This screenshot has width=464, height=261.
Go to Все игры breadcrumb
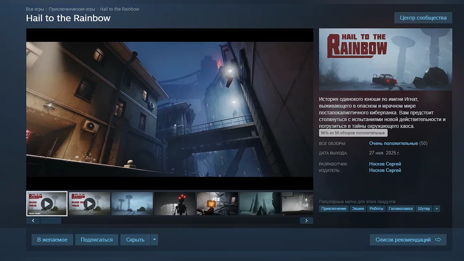[34, 9]
